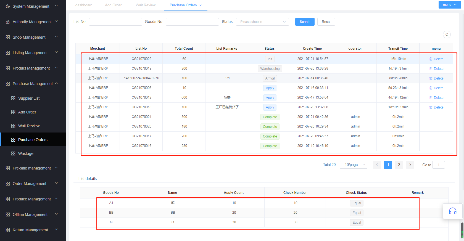Go to previous page arrow

(377, 165)
